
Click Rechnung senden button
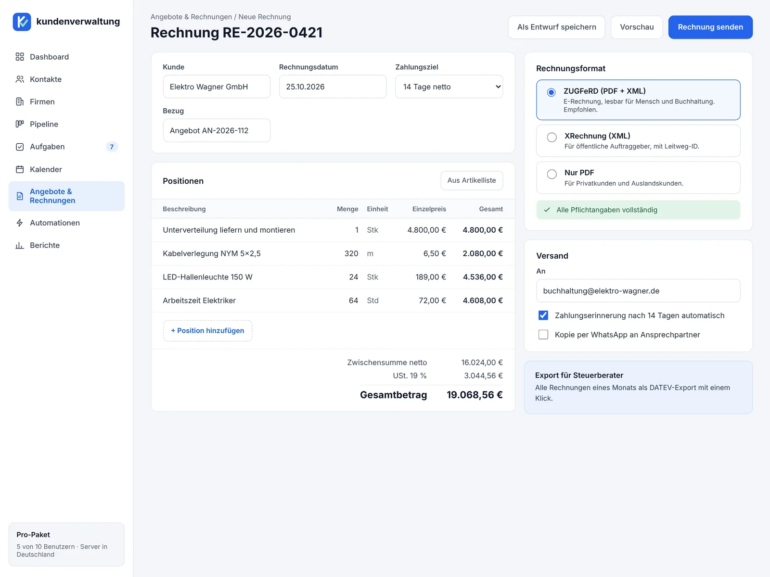[710, 27]
